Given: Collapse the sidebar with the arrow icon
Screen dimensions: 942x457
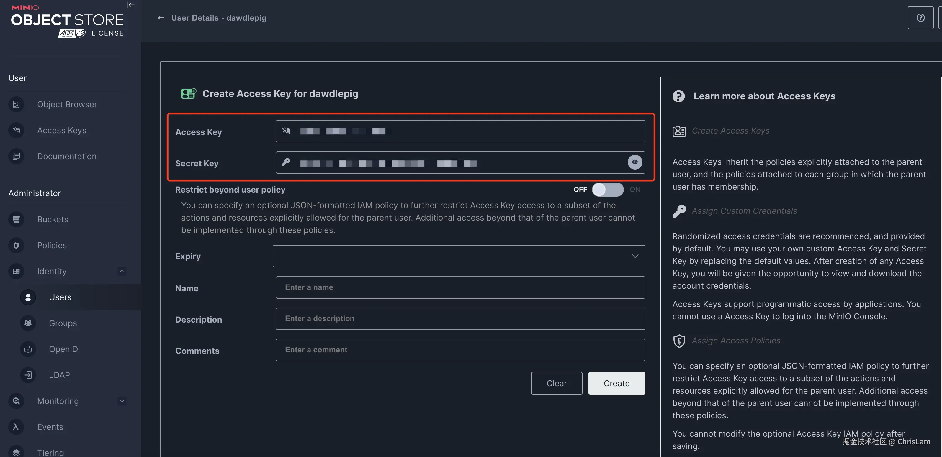Looking at the screenshot, I should [x=130, y=5].
